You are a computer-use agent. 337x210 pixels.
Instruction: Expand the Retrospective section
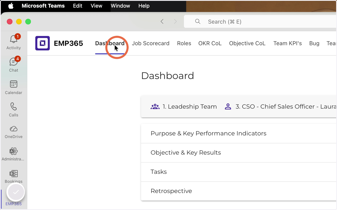[x=239, y=191]
